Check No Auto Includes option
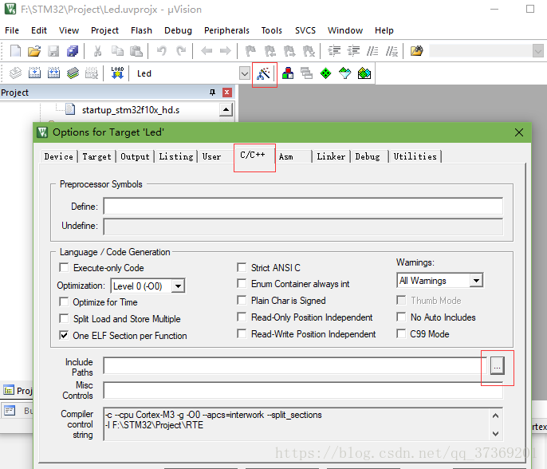Viewport: 547px width, 469px height. point(401,317)
